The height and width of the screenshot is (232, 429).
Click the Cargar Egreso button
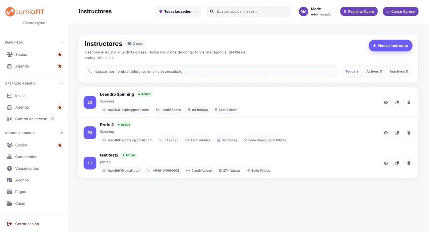401,11
